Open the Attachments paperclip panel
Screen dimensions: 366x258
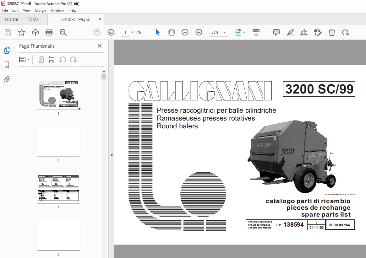click(x=7, y=79)
